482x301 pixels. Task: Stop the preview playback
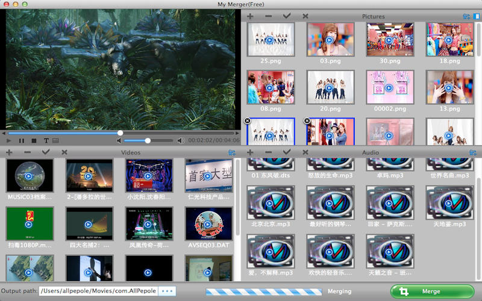click(34, 141)
